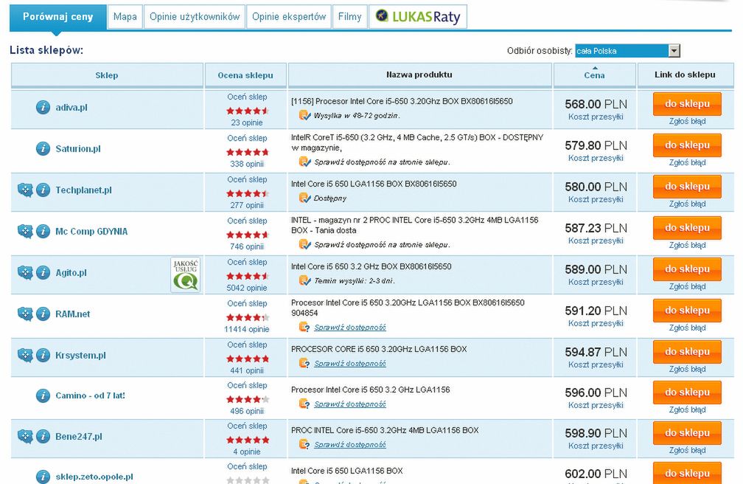
Task: Click availability icon next to Dostępny for Techplanet.pl
Action: pos(304,198)
